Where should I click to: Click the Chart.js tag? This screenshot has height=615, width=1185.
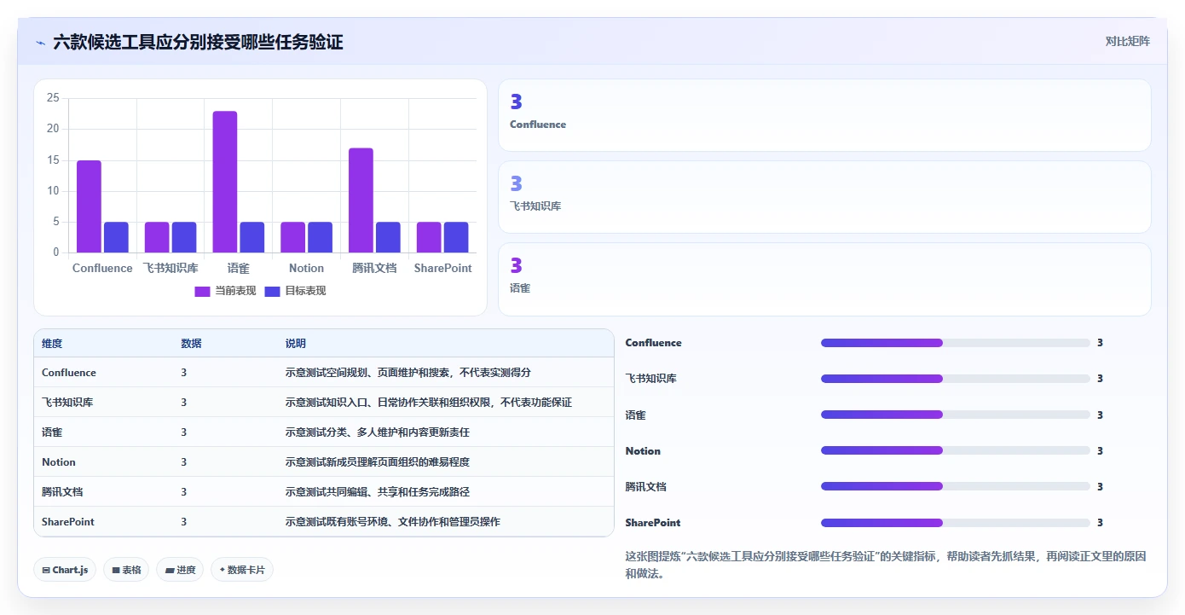click(65, 570)
